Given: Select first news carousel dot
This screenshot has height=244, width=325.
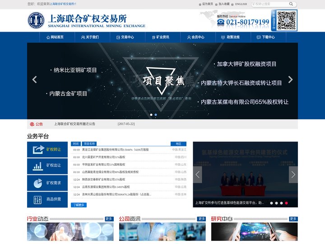Looking at the screenshot, I should [x=272, y=203].
